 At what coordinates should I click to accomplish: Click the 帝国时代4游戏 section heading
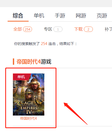[x=34, y=62]
